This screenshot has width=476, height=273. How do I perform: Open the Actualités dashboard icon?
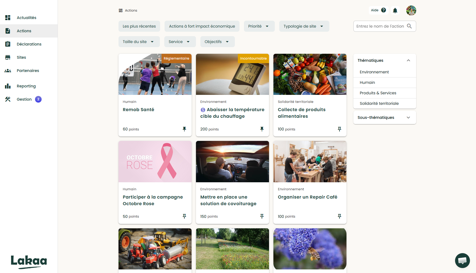tap(8, 18)
